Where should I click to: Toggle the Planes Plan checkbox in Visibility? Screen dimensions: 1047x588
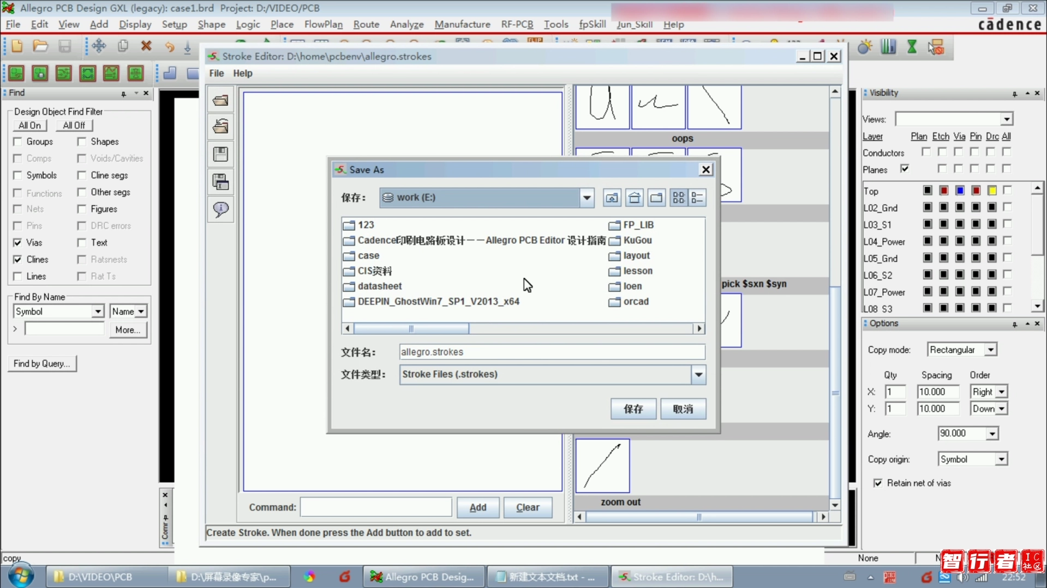tap(905, 169)
